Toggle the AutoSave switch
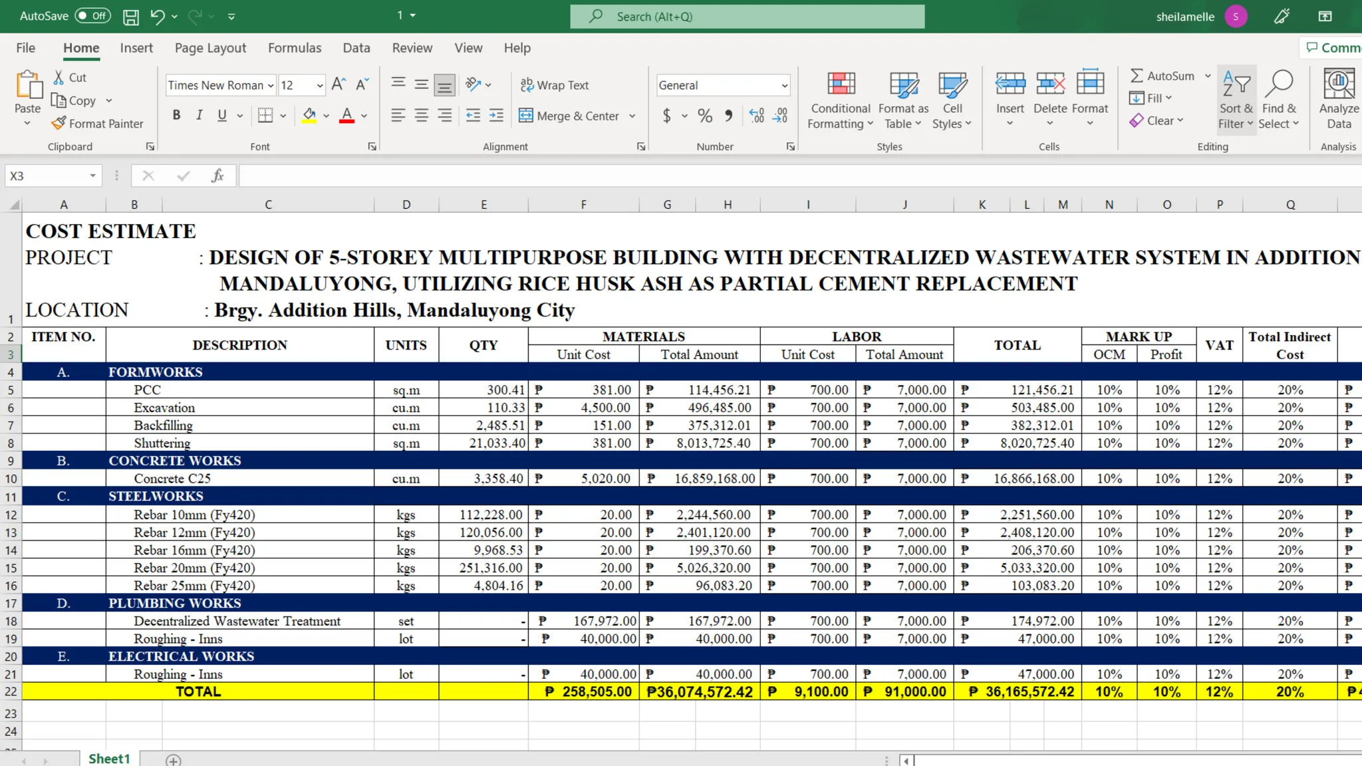 coord(92,16)
